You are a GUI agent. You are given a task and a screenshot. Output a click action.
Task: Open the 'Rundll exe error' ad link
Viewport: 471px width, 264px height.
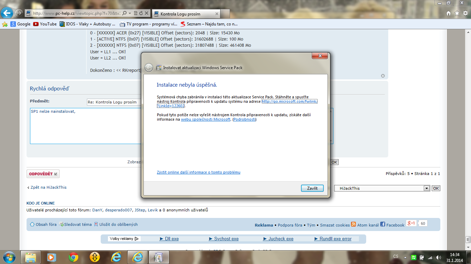click(x=333, y=239)
